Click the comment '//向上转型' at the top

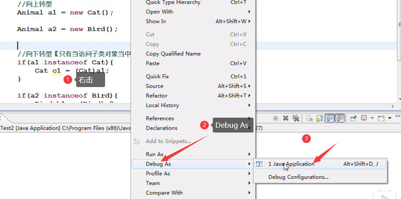[35, 4]
